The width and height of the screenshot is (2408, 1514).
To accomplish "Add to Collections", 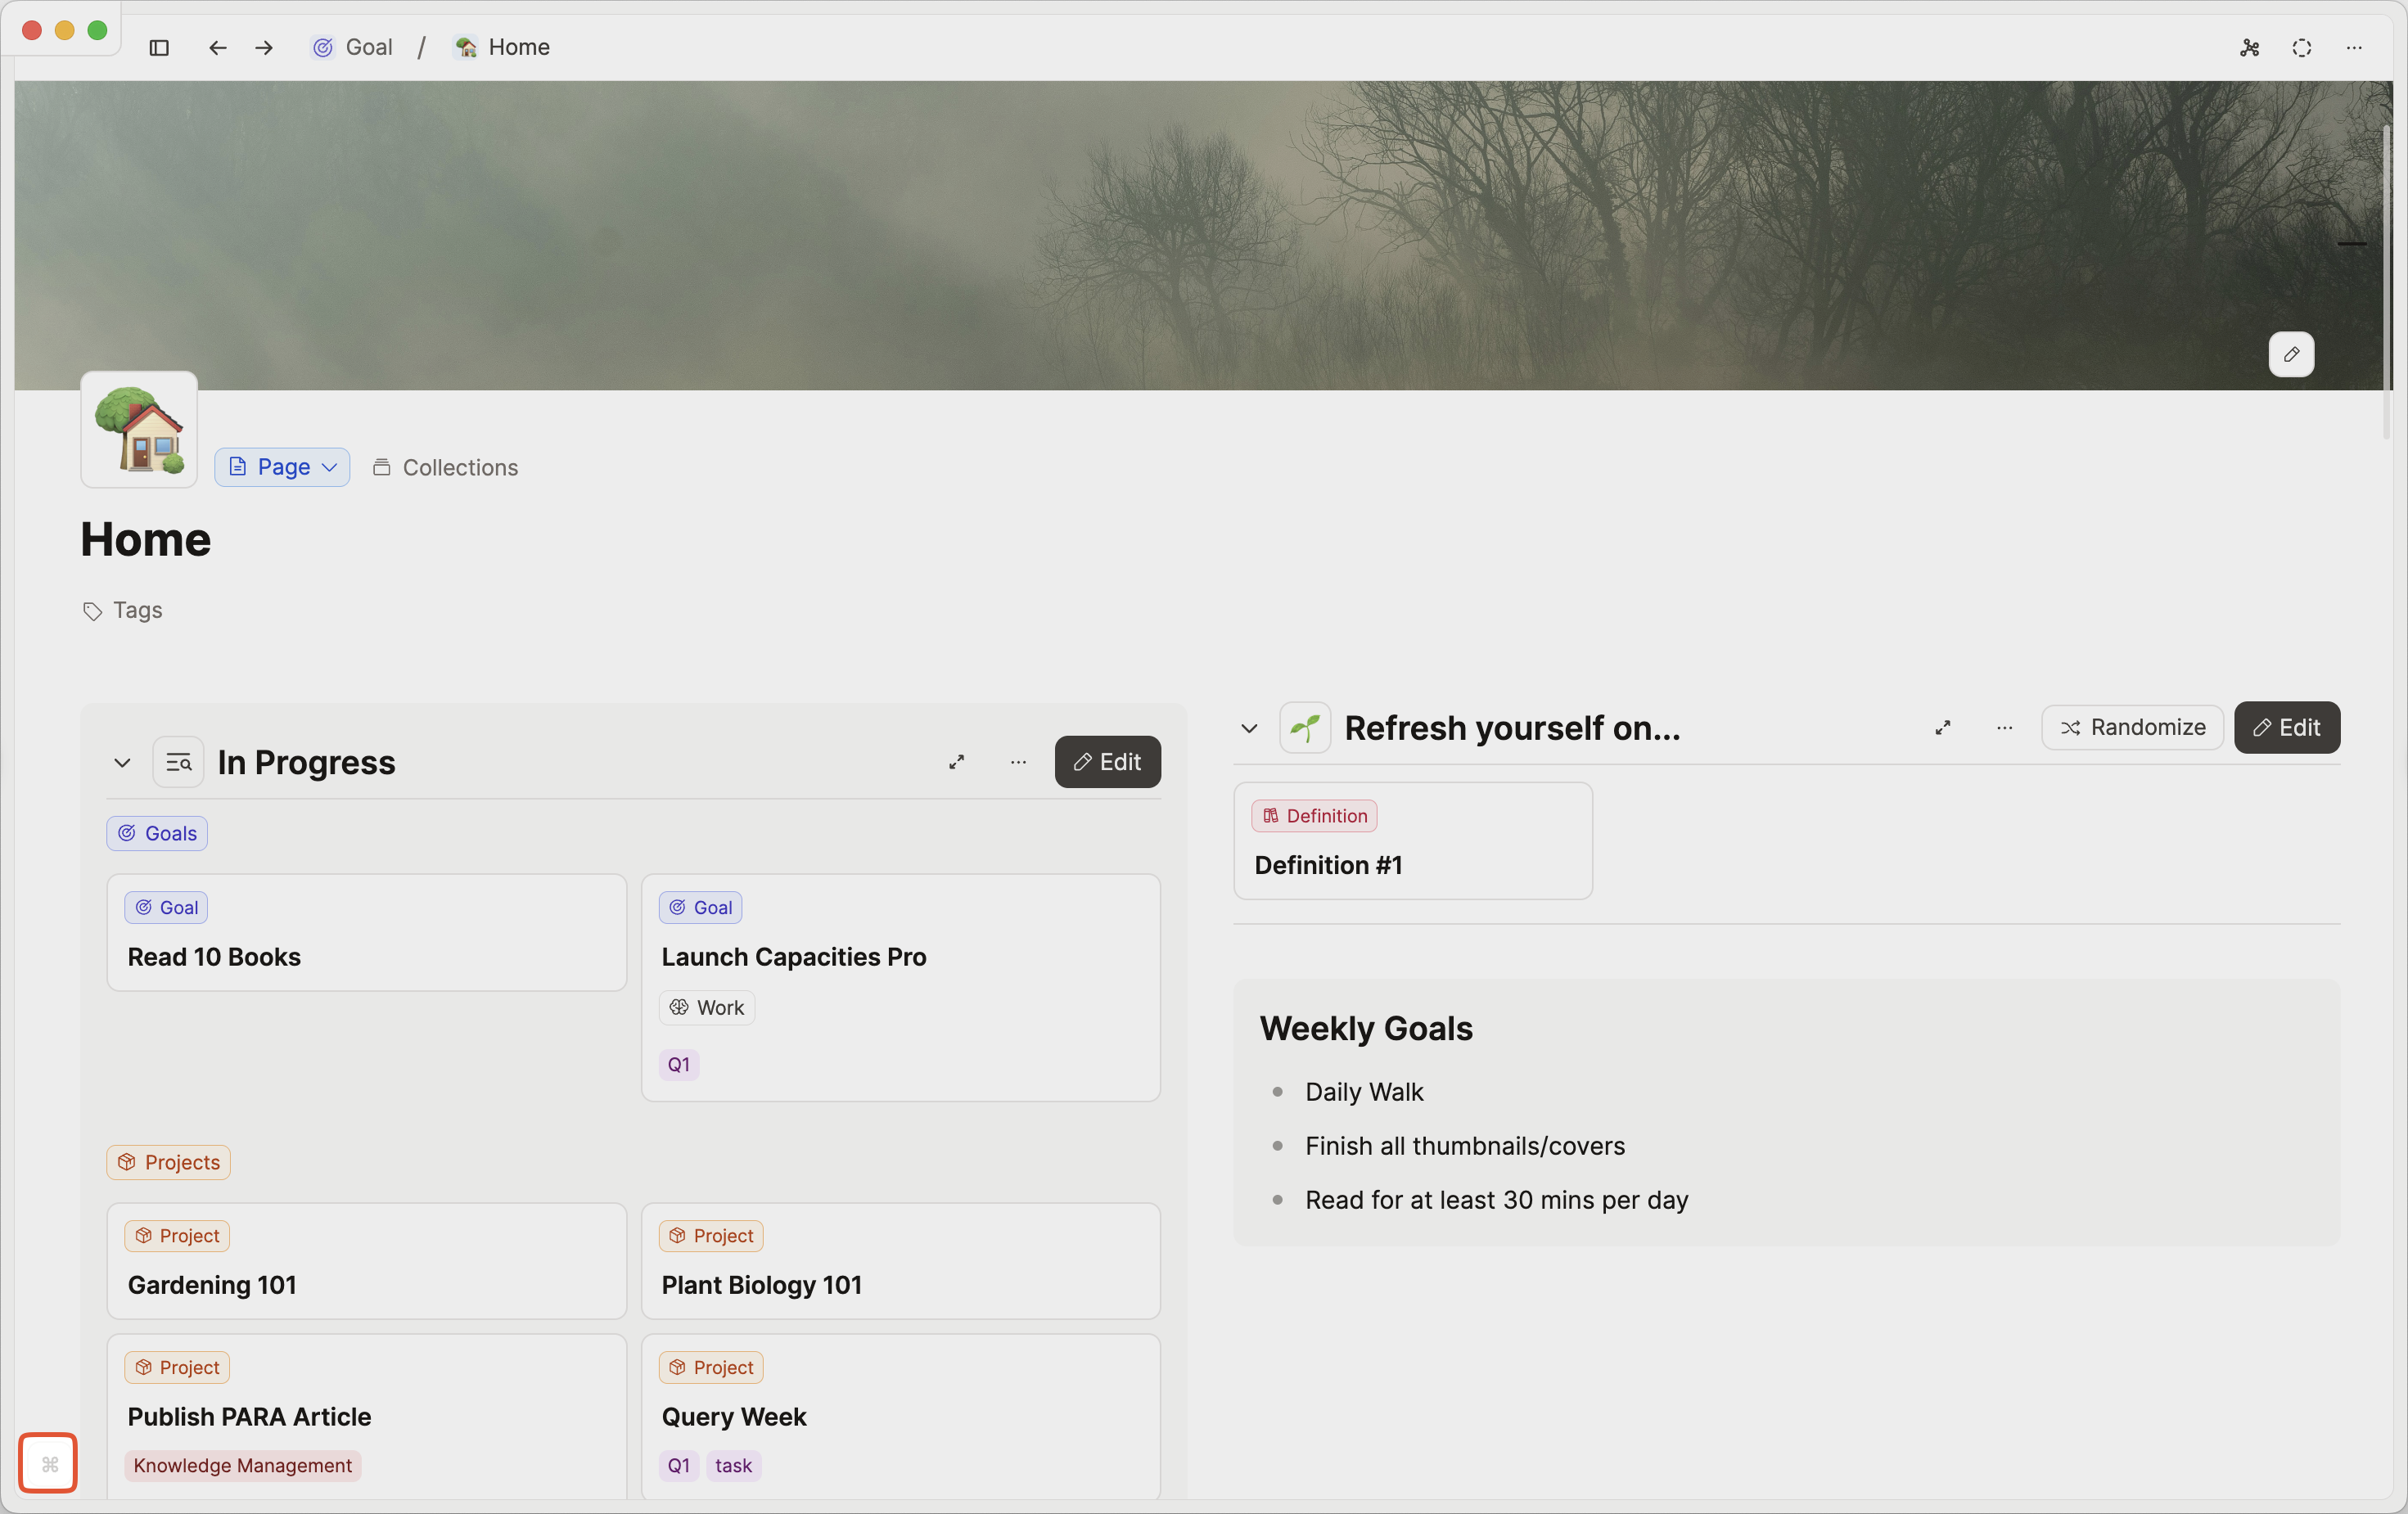I will pos(445,467).
